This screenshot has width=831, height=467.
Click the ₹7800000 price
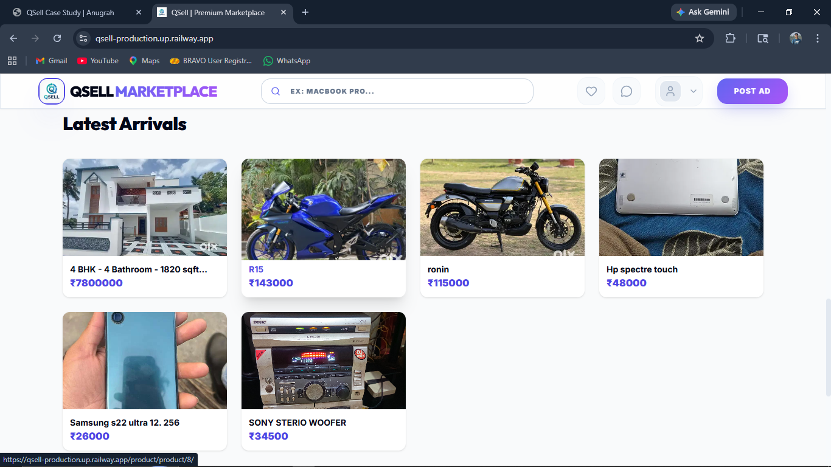(x=96, y=283)
